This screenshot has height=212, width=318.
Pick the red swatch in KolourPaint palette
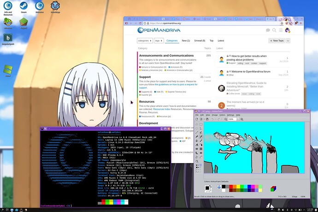point(231,187)
